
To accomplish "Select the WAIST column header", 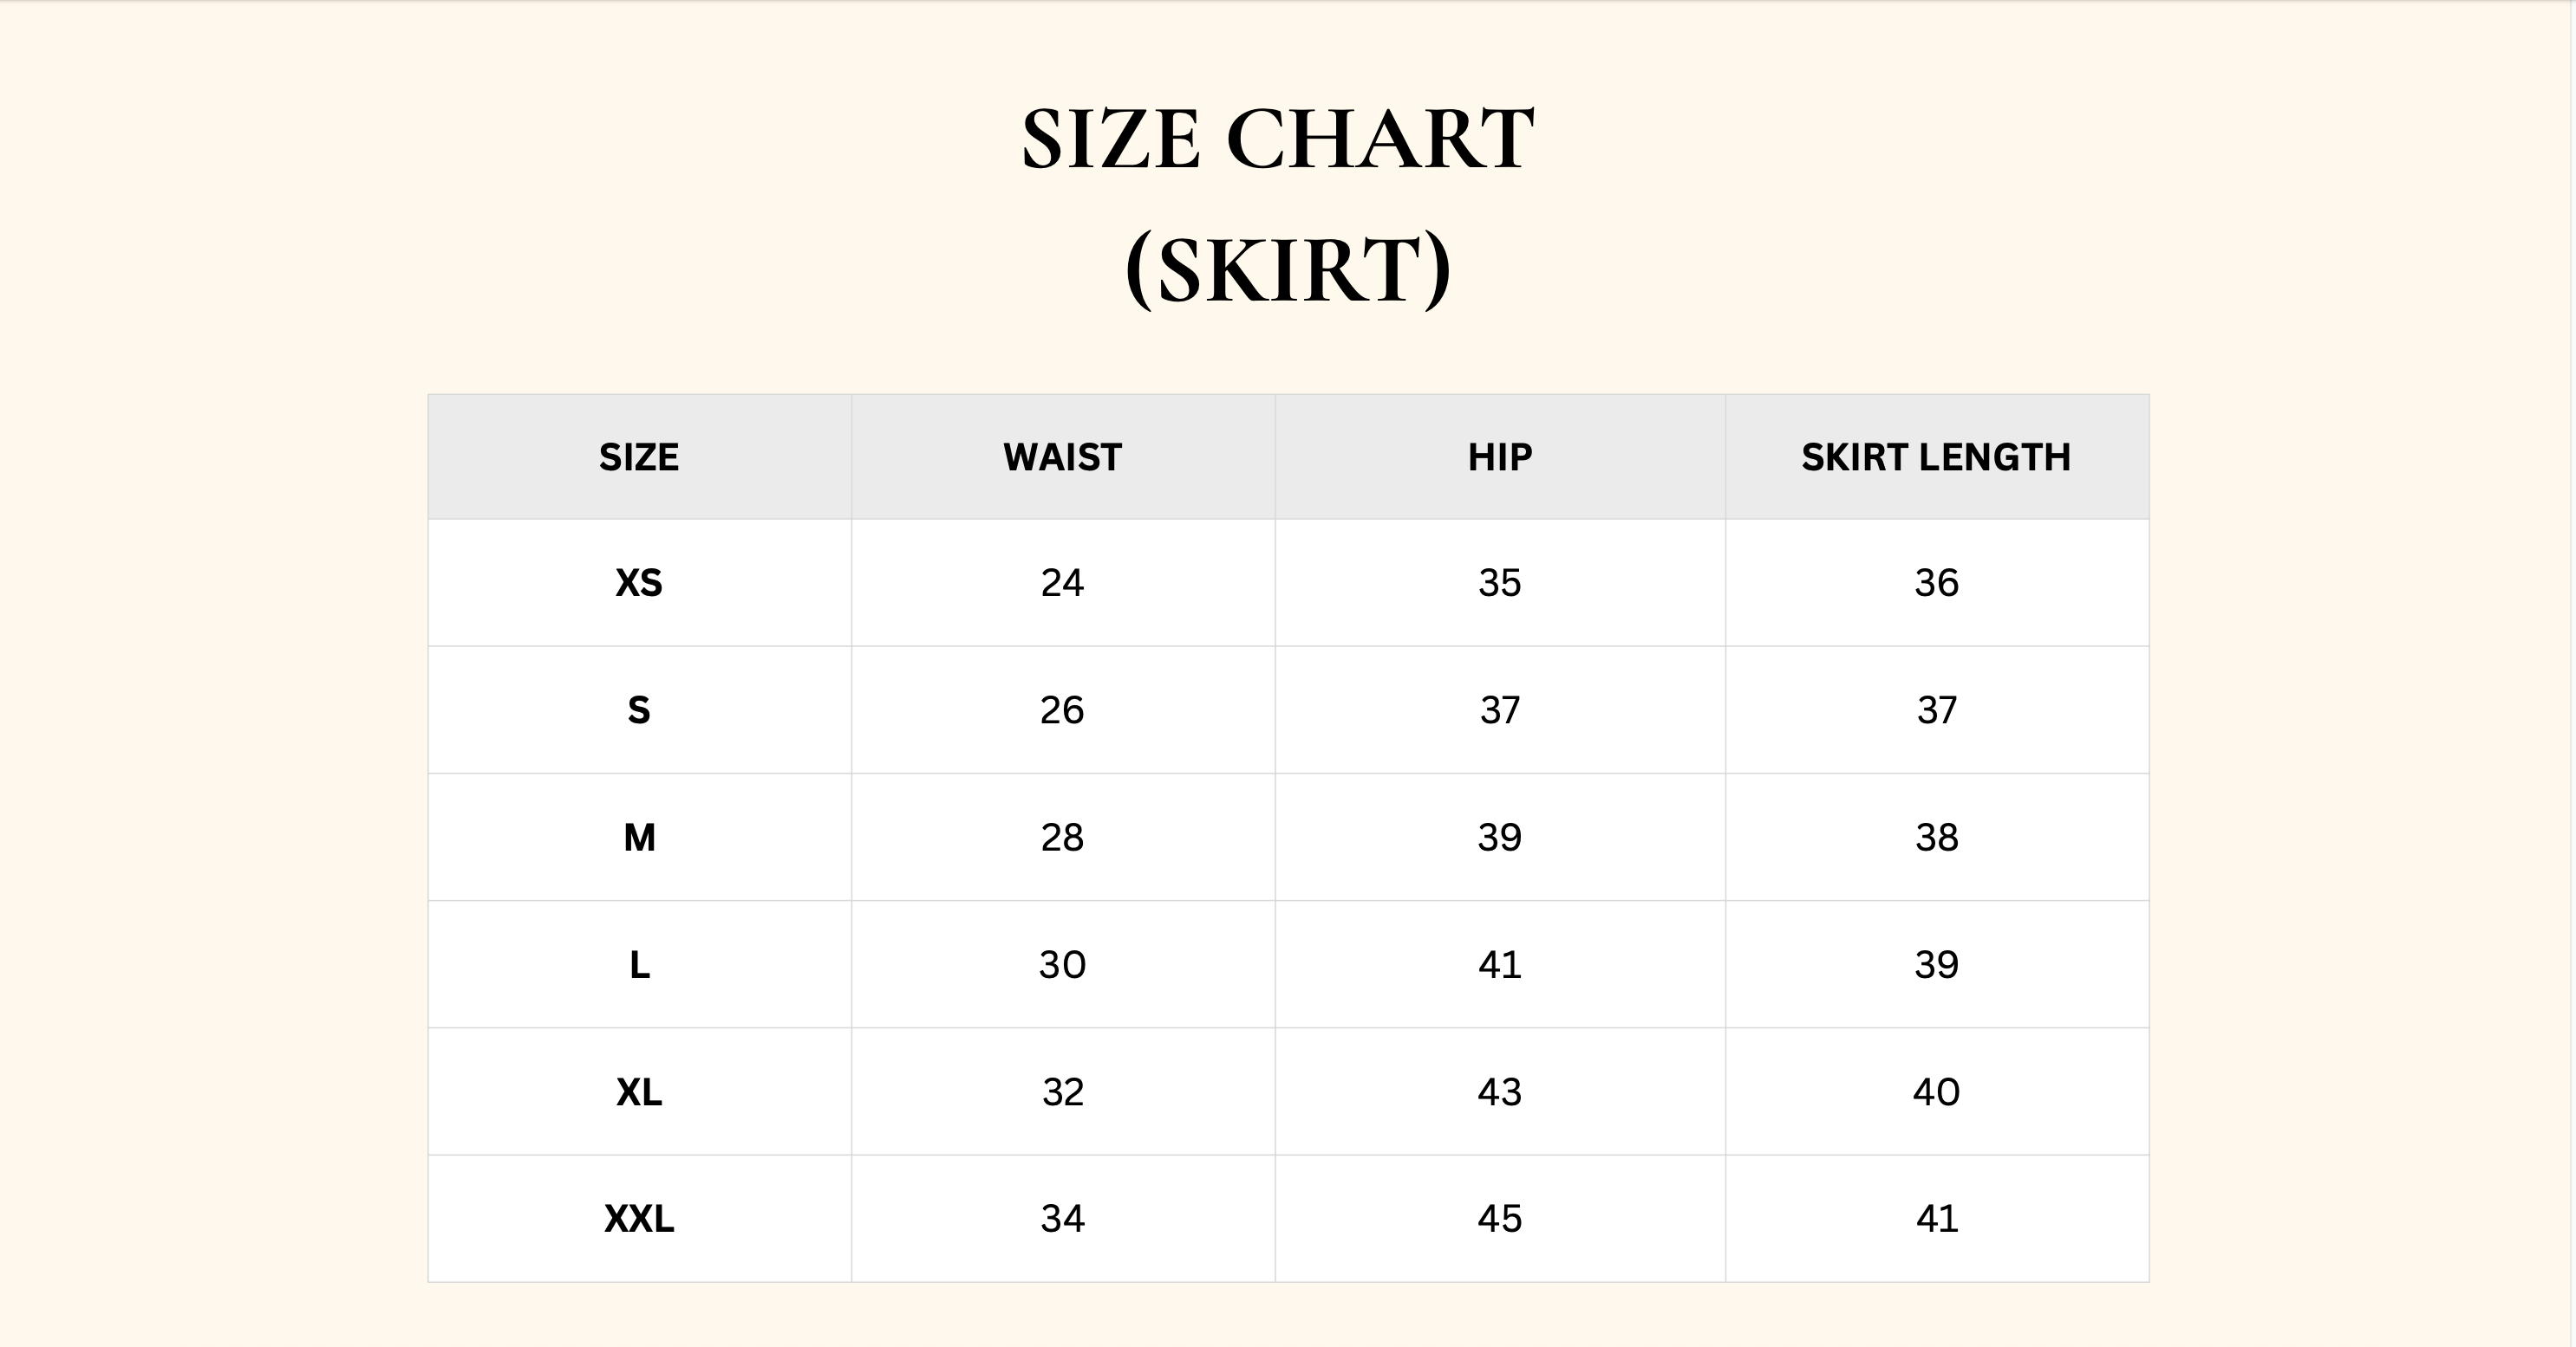I will (1062, 457).
